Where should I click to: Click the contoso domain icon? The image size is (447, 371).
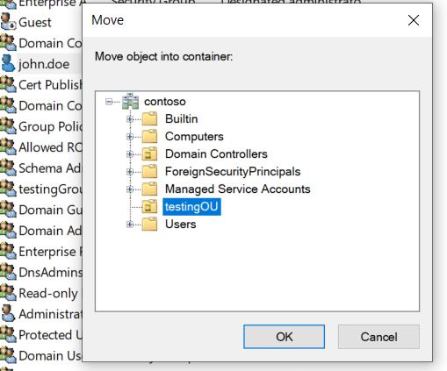130,101
